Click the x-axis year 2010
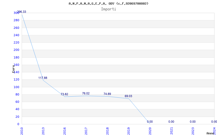 [22, 131]
